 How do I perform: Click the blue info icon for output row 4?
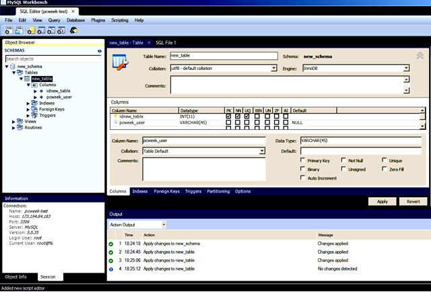point(111,270)
